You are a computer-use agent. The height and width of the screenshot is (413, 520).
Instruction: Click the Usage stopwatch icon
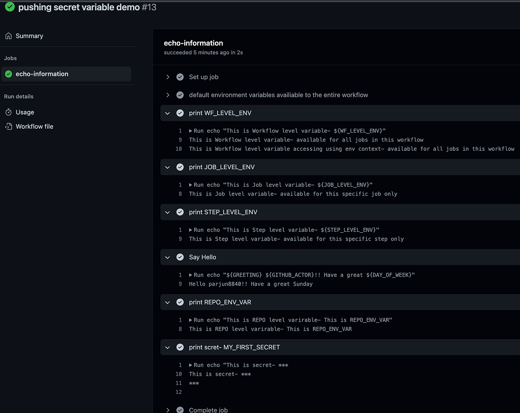point(9,112)
